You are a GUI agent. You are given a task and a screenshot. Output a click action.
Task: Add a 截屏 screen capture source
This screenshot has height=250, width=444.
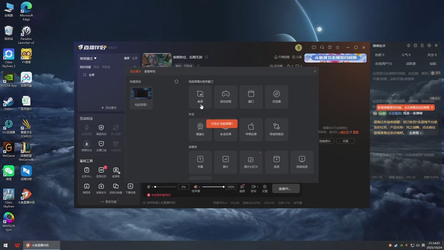(200, 97)
